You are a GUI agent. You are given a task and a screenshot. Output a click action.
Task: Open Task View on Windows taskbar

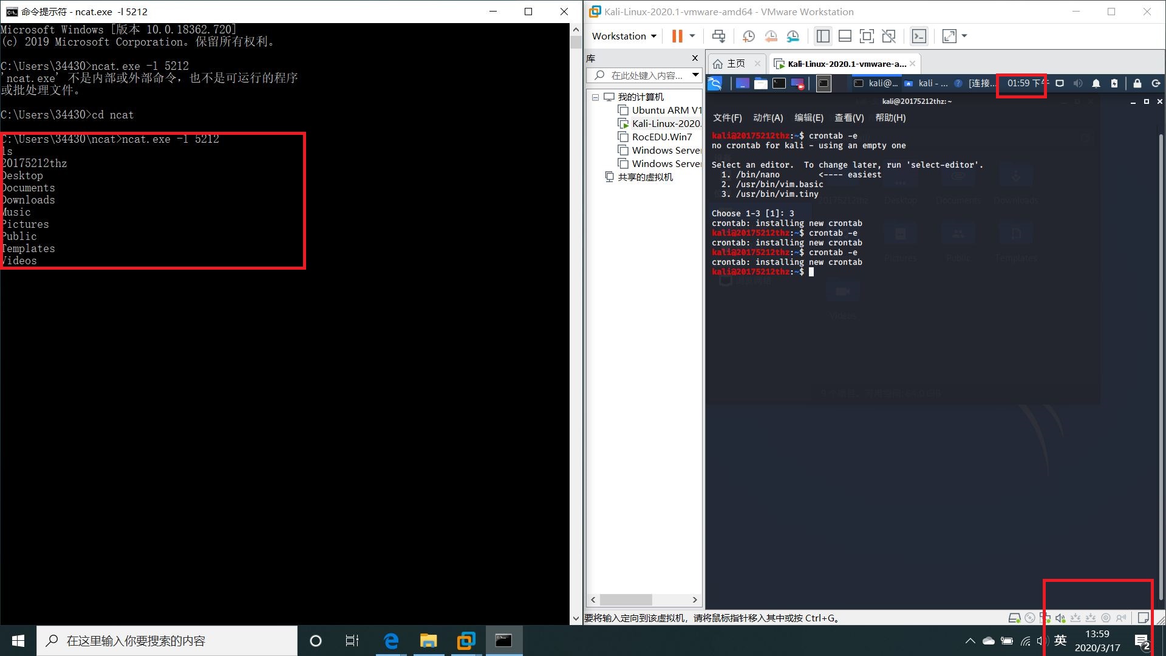tap(352, 641)
